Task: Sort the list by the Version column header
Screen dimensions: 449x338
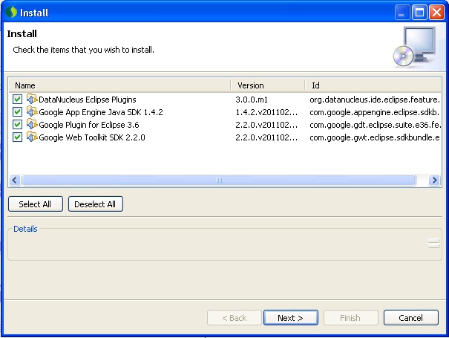Action: pyautogui.click(x=268, y=85)
